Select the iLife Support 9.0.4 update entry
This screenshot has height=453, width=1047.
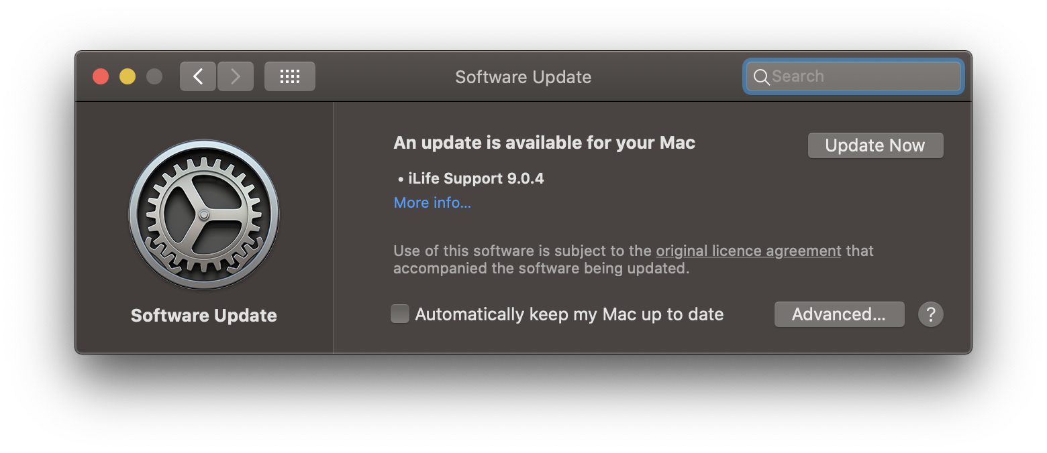475,178
